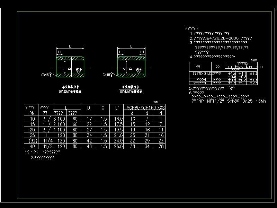Image resolution: width=277 pixels, height=208 pixels.
Task: Select the L1 value '26.0'
Action: coord(118,146)
